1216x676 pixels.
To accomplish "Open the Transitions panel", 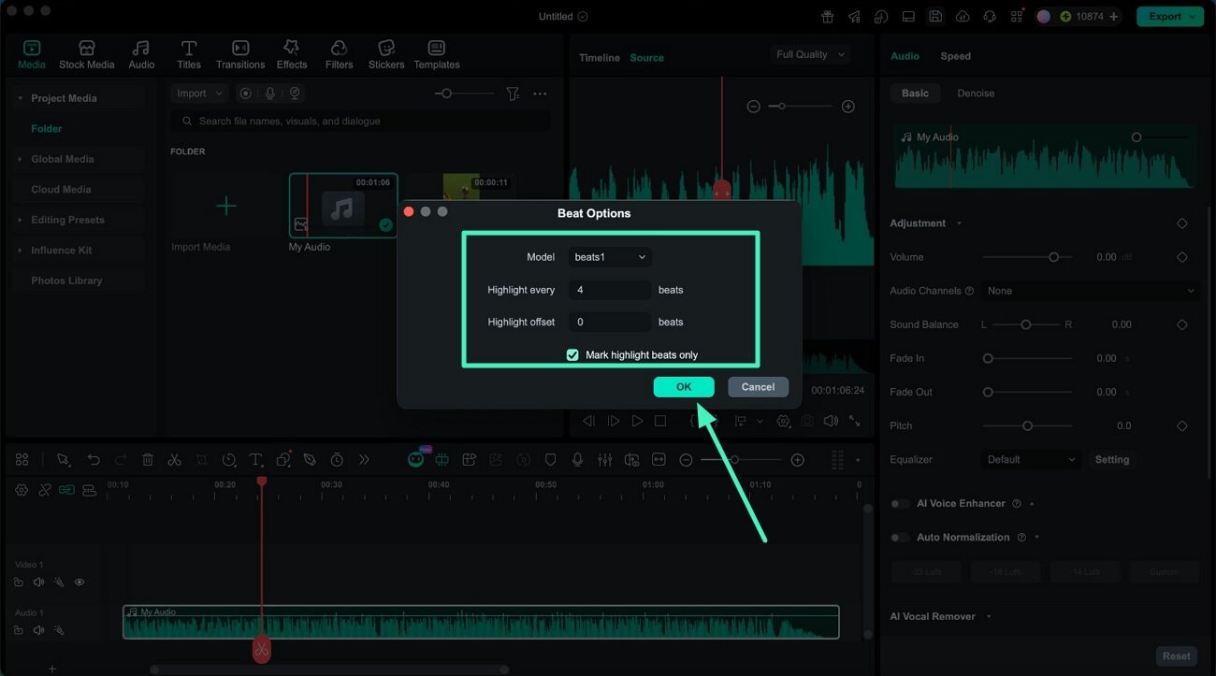I will [x=240, y=54].
